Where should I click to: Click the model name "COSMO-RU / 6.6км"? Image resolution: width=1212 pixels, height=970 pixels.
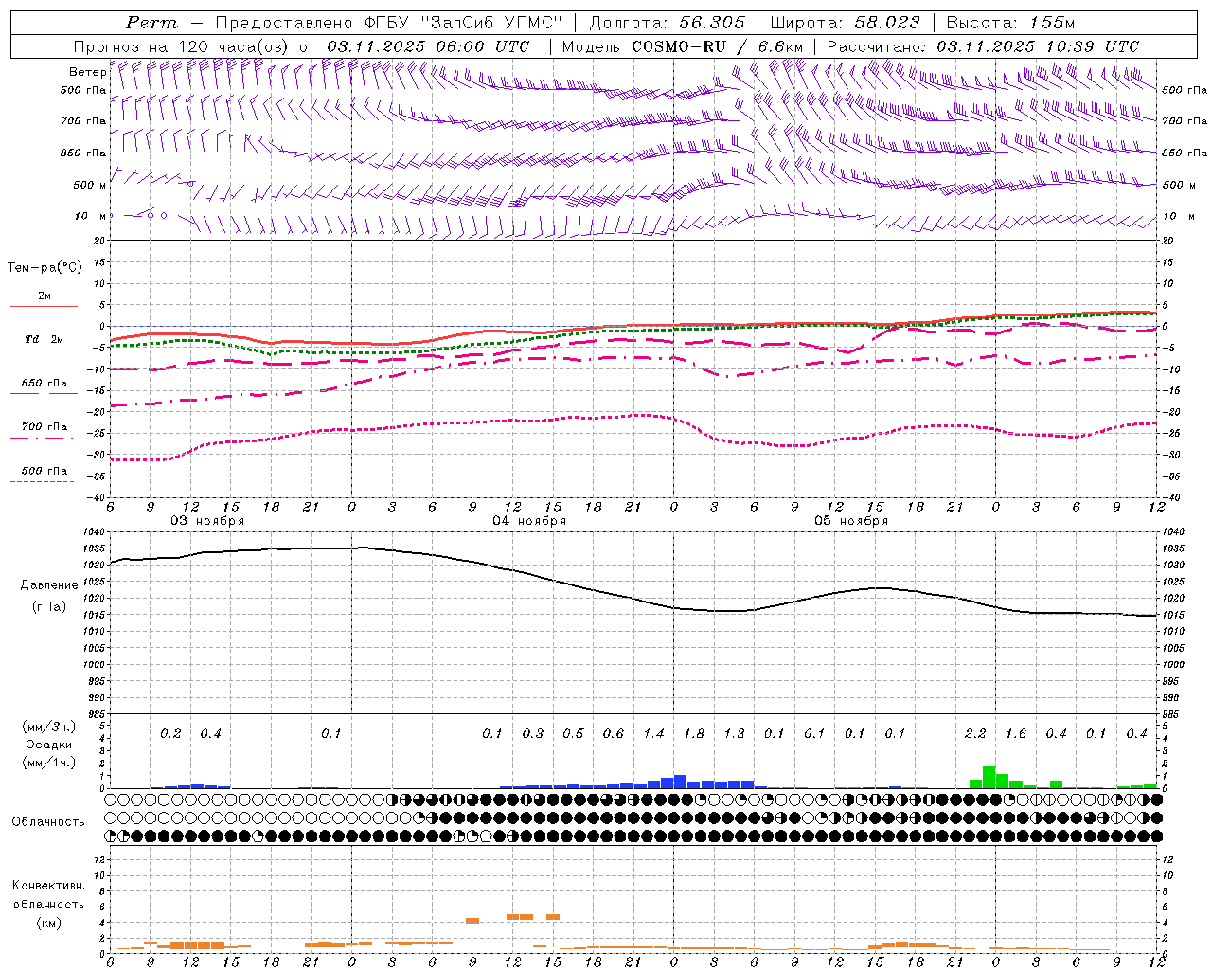[718, 46]
